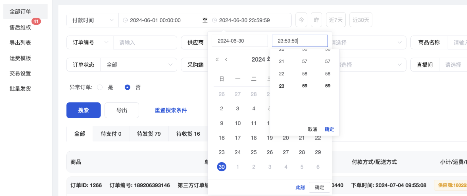
Task: Open the 付款时间 dropdown
Action: (92, 20)
